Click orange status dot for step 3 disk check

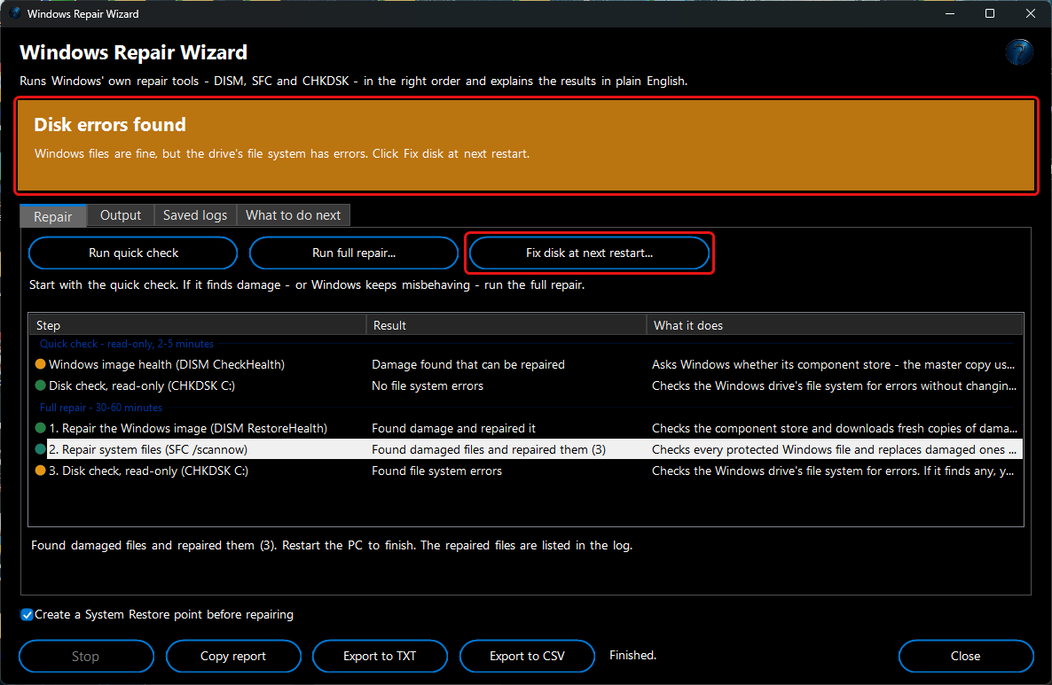(40, 471)
